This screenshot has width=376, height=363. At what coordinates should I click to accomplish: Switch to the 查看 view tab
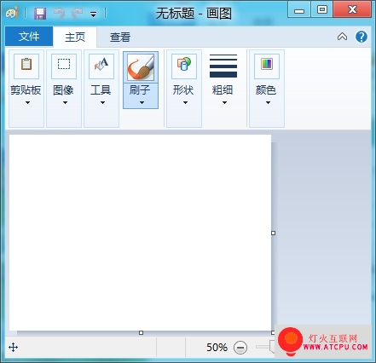click(x=120, y=37)
